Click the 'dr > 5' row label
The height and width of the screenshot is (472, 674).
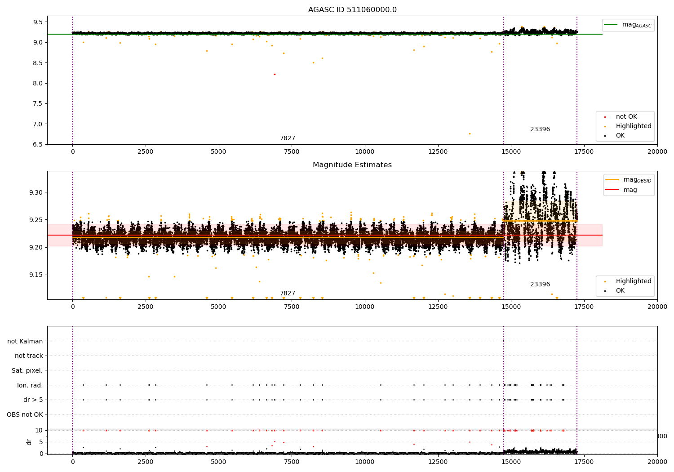(x=33, y=400)
